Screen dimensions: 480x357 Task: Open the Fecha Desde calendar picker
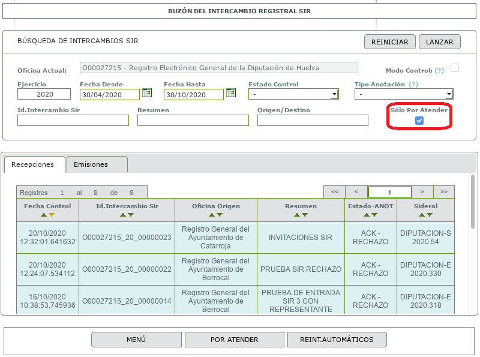(147, 92)
